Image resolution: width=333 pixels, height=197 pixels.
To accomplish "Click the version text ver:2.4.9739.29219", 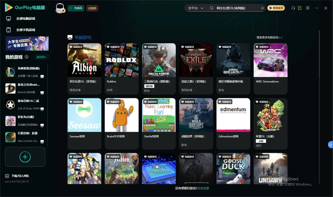I will [x=17, y=181].
